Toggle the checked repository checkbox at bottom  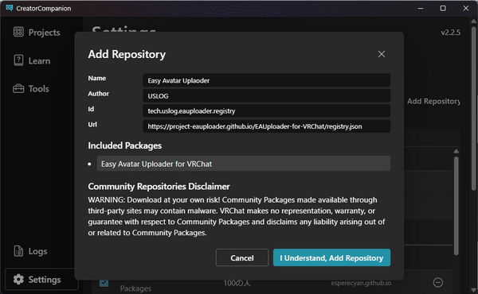coord(104,283)
